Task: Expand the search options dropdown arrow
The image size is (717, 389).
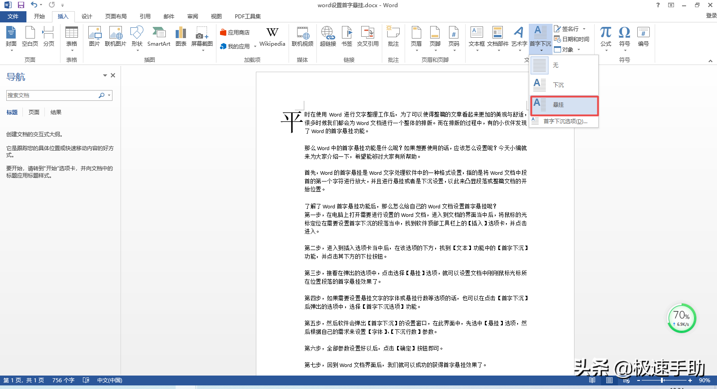Action: click(x=109, y=95)
